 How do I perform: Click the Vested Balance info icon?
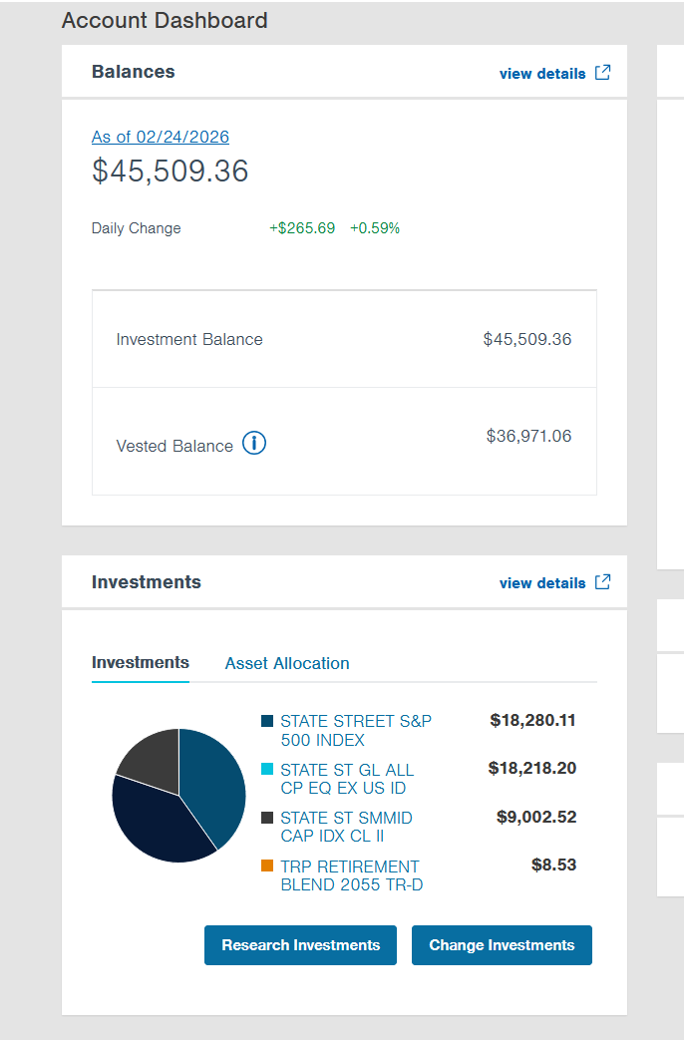254,445
